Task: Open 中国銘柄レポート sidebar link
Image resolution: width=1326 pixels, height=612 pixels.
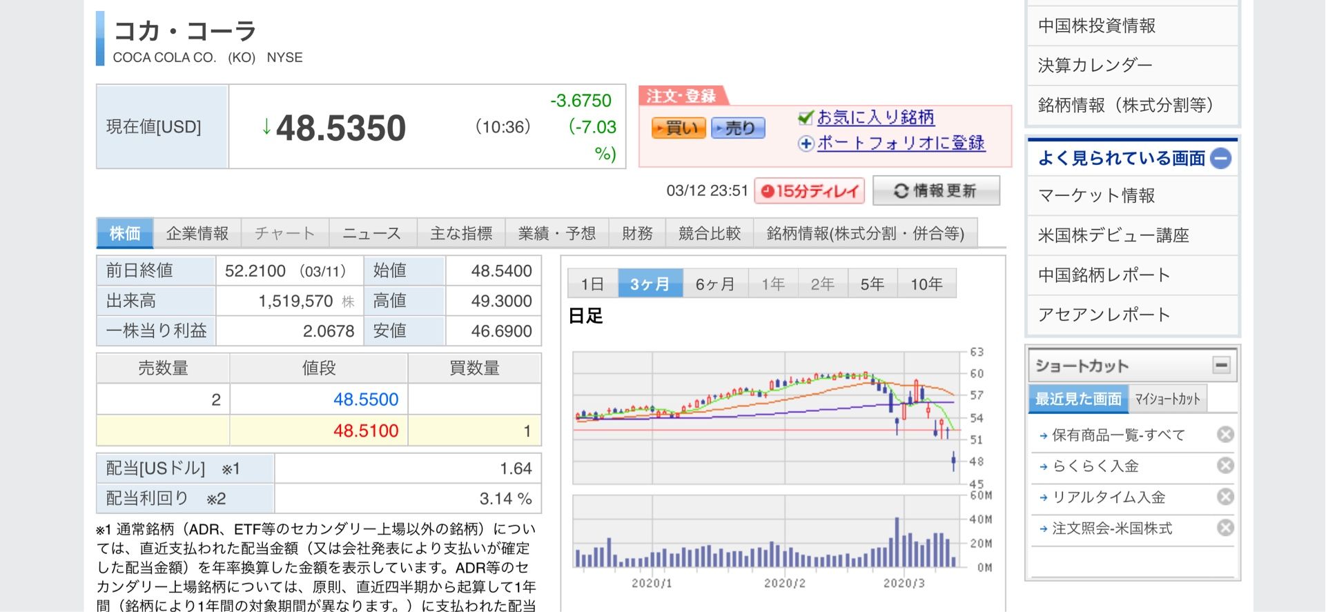Action: [x=1104, y=275]
